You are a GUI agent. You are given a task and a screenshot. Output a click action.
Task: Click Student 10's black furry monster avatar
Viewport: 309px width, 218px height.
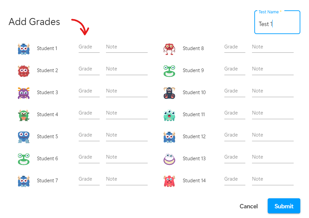click(169, 92)
